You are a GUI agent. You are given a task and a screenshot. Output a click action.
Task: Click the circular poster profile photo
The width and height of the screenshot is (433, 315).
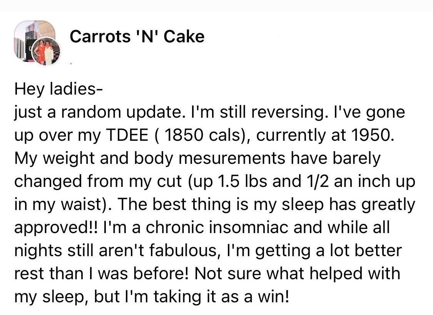[46, 51]
